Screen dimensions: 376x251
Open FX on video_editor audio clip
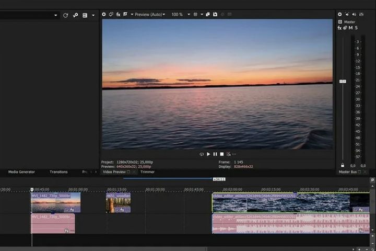(361, 231)
